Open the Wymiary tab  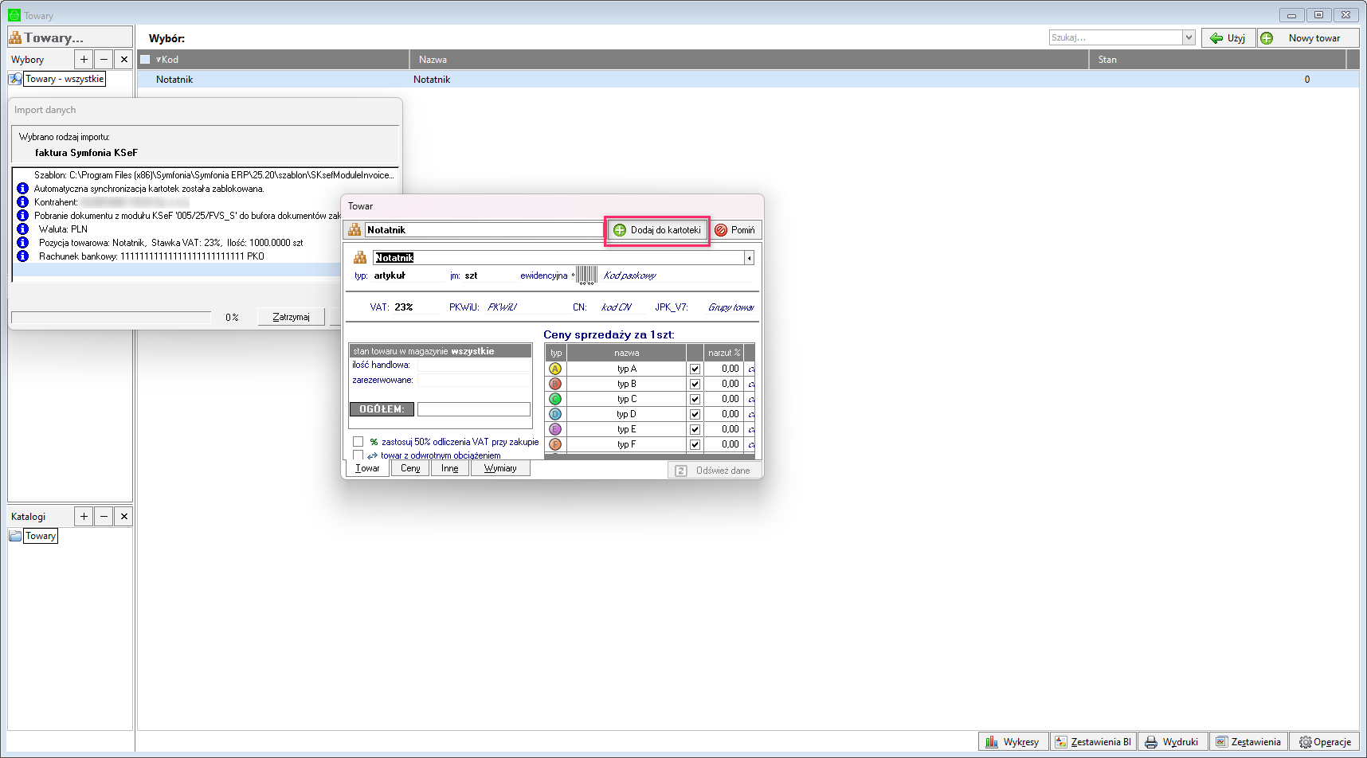click(x=500, y=468)
